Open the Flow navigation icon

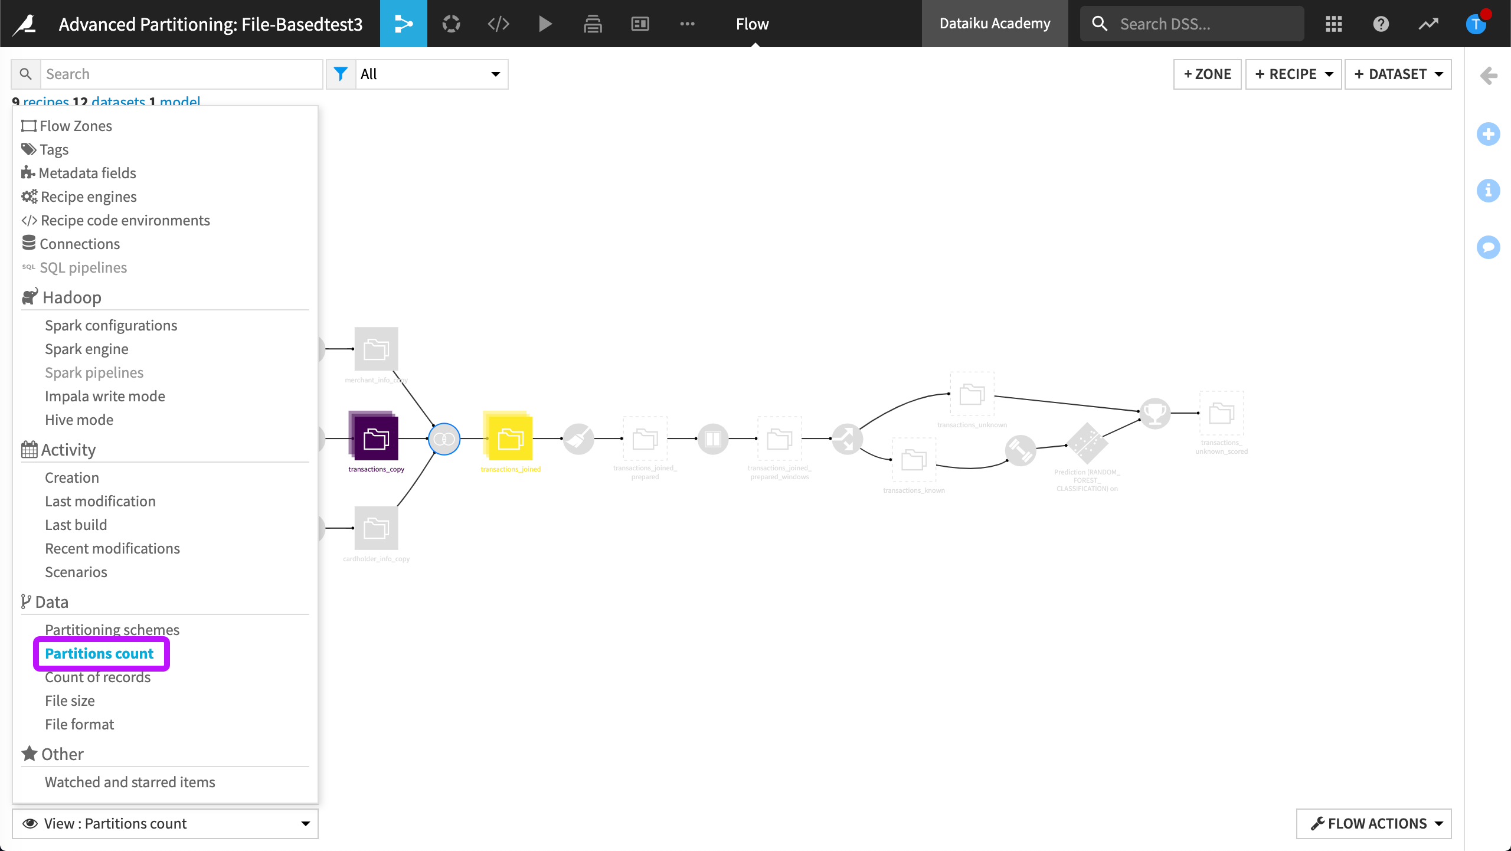tap(403, 24)
